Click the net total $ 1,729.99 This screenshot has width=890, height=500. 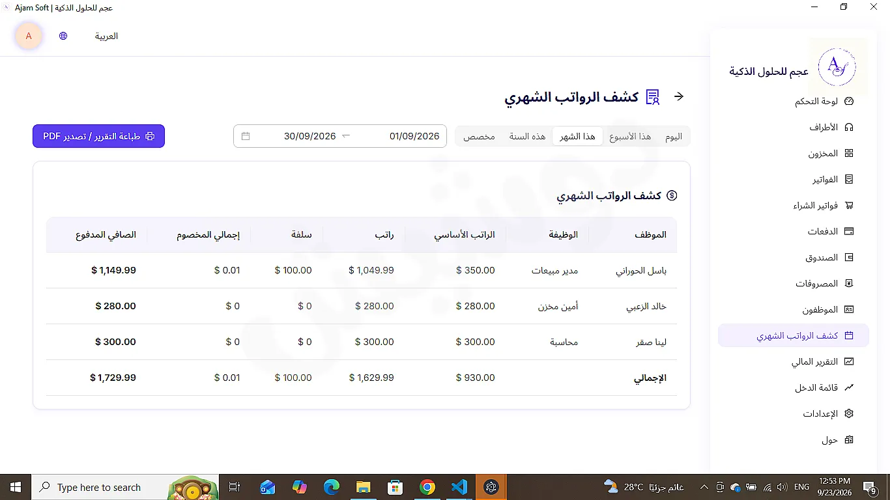tap(113, 378)
